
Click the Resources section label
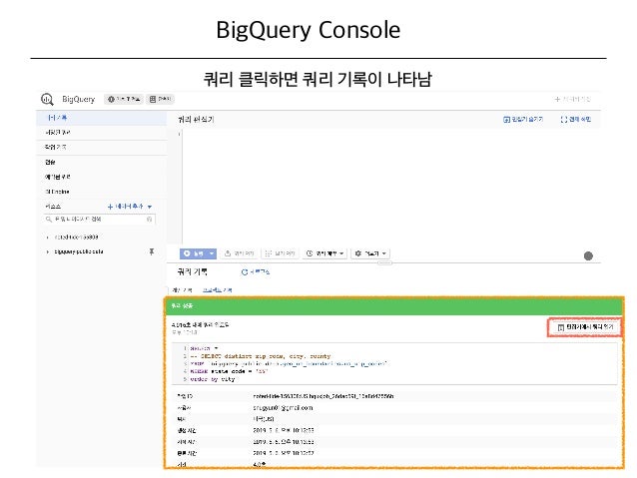52,207
